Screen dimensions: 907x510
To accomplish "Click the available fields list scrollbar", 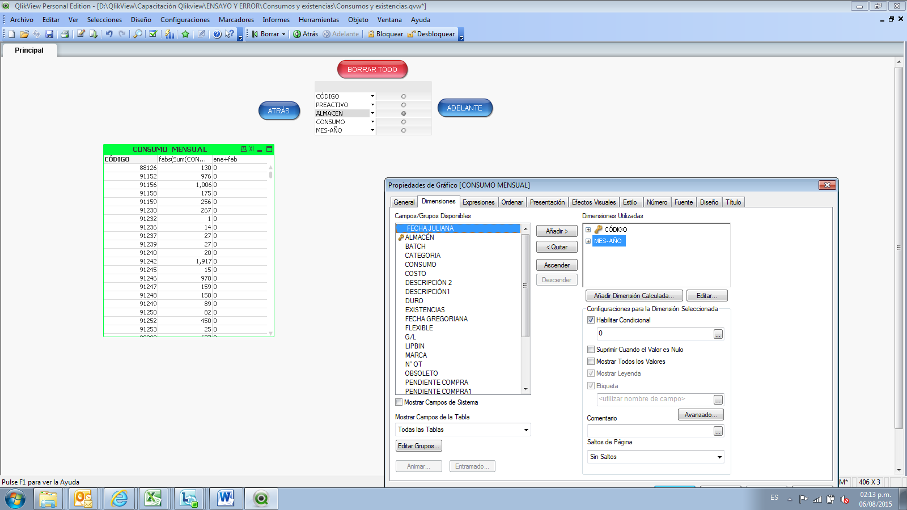I will point(525,309).
